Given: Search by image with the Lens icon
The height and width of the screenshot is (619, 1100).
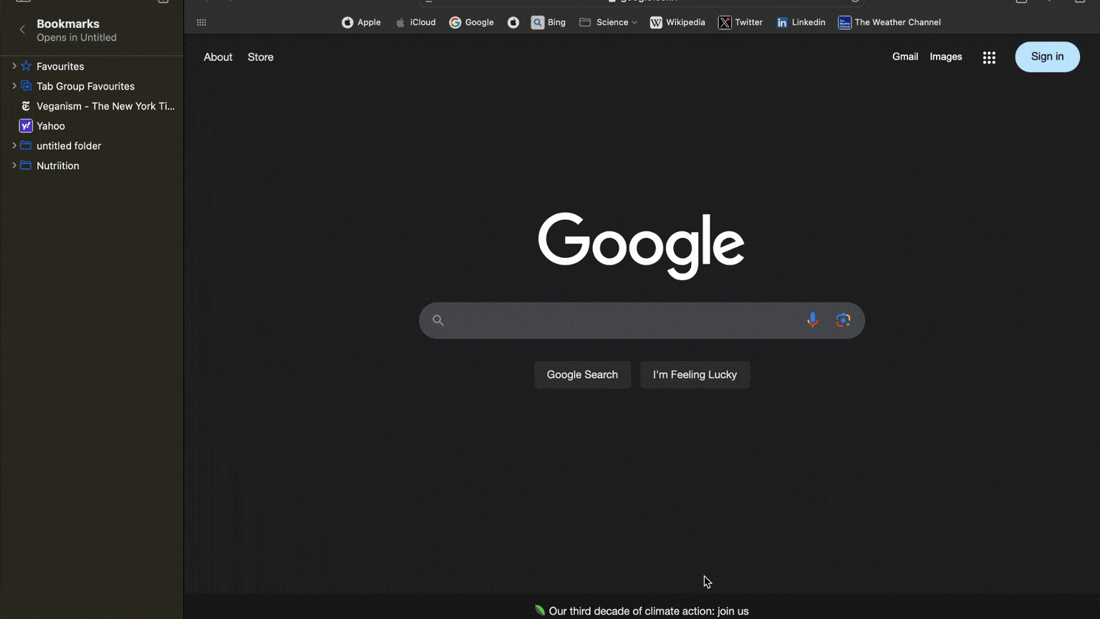Looking at the screenshot, I should (843, 320).
